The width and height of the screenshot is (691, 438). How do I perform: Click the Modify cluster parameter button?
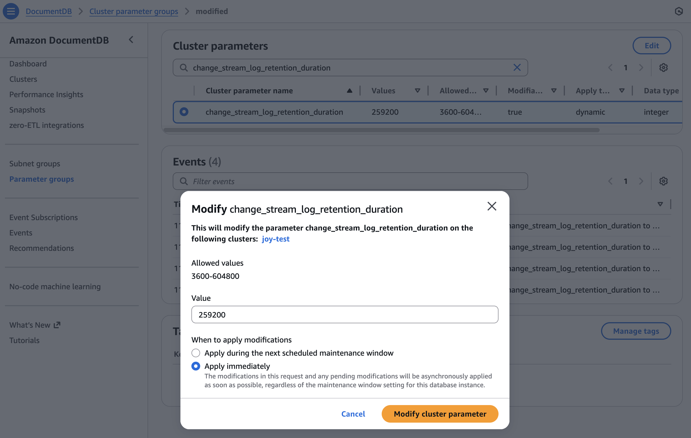point(440,414)
